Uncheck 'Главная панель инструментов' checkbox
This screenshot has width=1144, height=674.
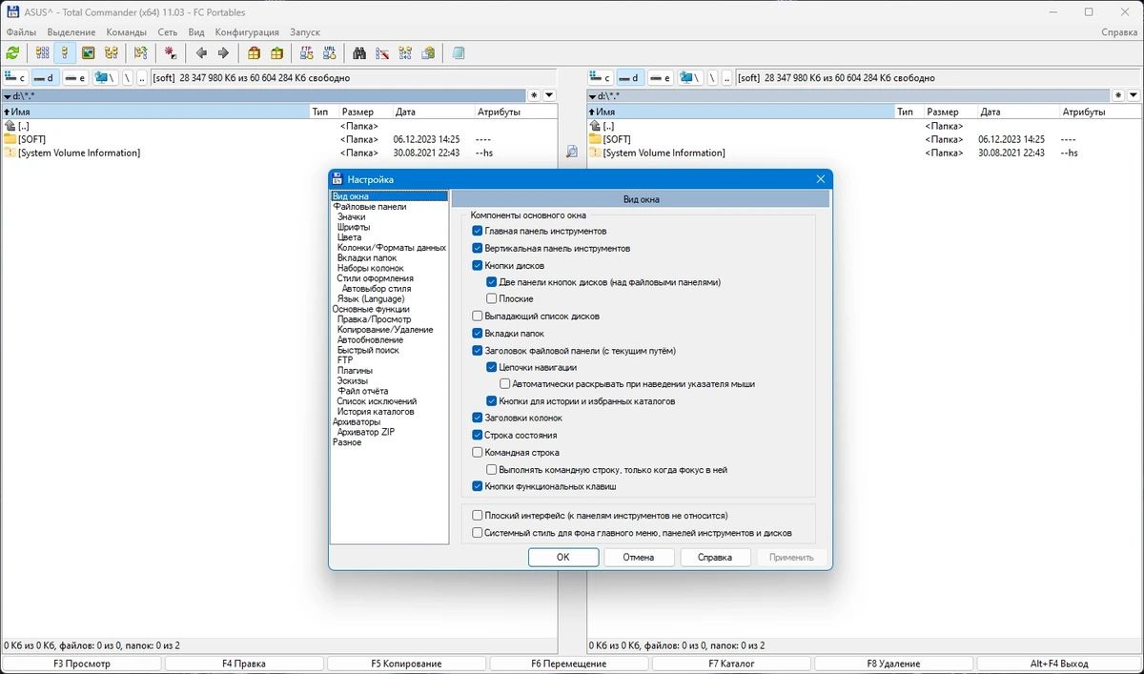(478, 231)
